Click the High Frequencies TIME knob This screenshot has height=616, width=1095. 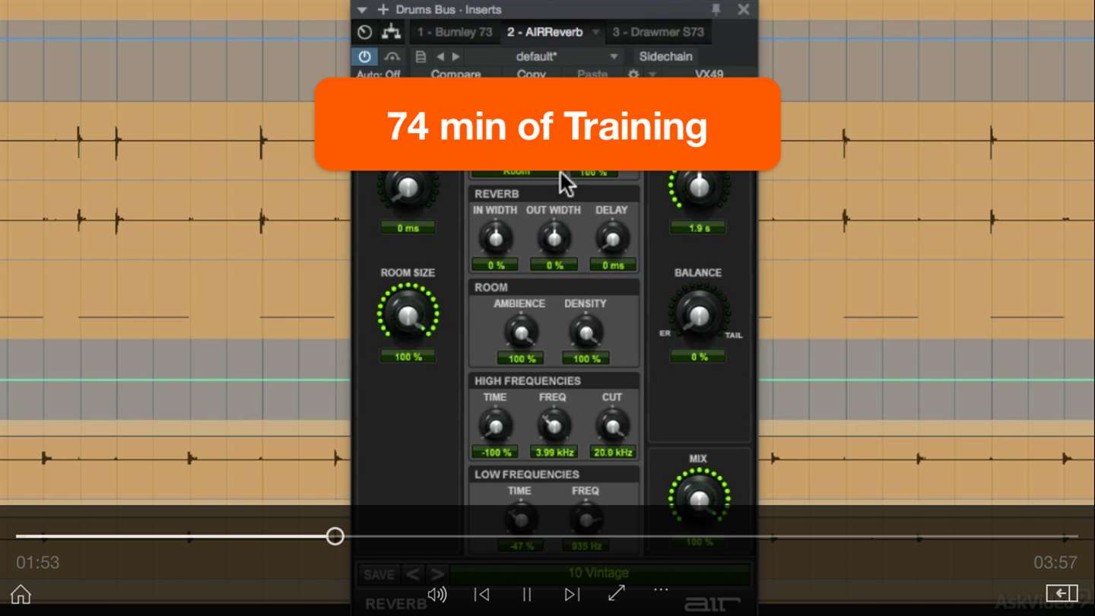click(x=495, y=425)
